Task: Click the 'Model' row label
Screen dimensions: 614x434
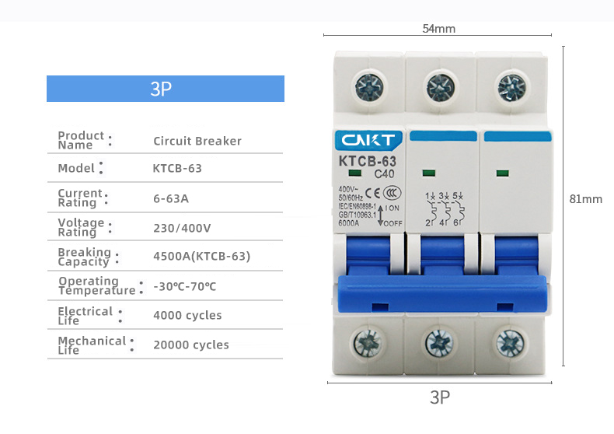Action: (76, 168)
